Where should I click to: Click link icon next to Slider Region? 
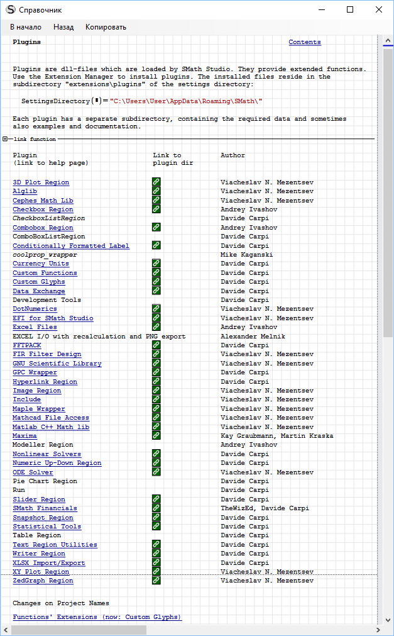(156, 499)
